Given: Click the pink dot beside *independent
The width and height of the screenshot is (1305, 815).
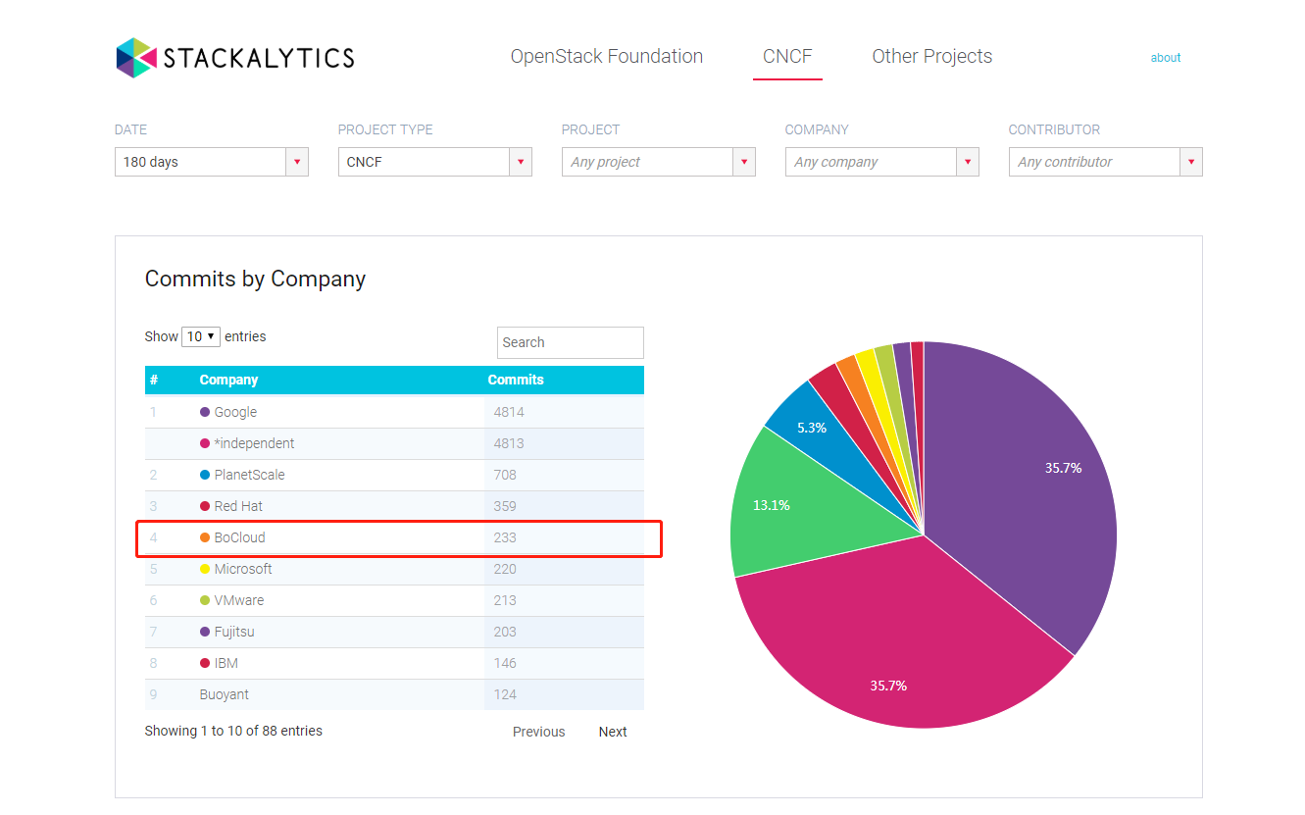Looking at the screenshot, I should (x=205, y=443).
